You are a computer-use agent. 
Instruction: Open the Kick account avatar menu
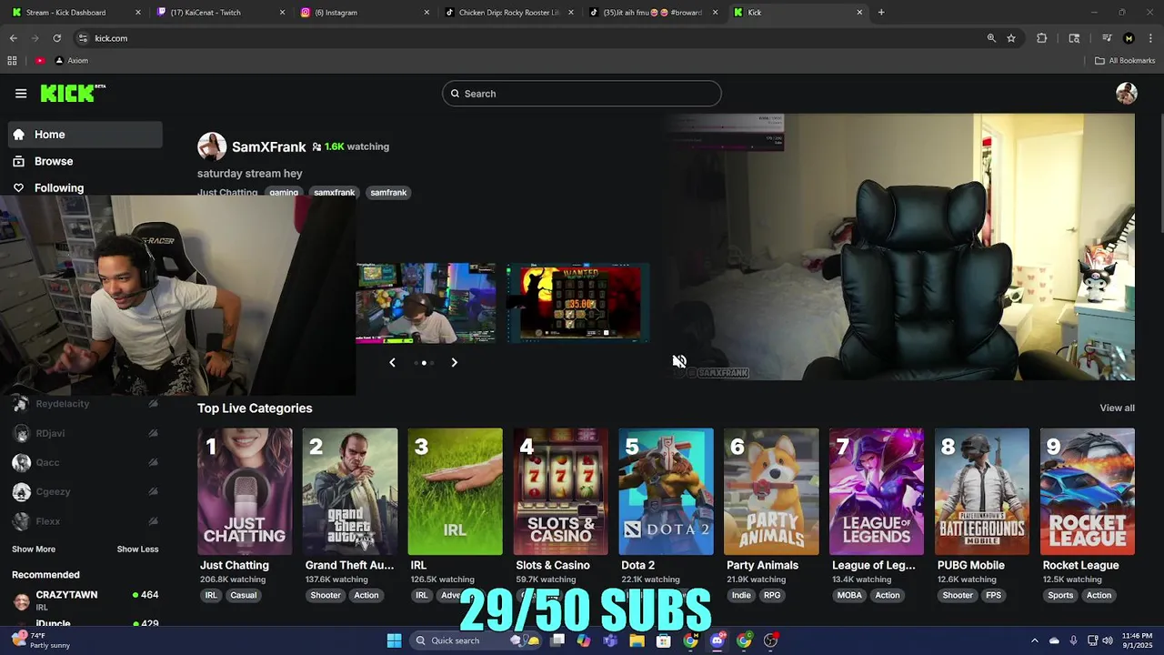(1127, 94)
